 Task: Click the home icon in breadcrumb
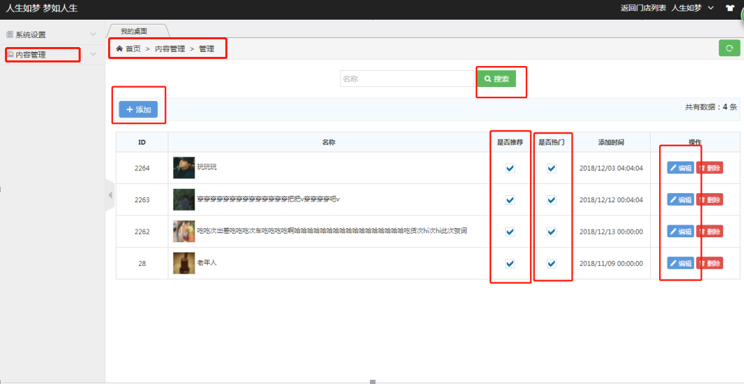click(119, 48)
